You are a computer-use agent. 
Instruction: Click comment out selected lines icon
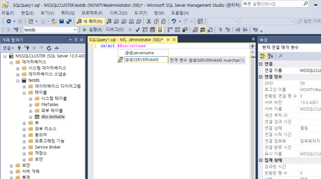pyautogui.click(x=220, y=30)
